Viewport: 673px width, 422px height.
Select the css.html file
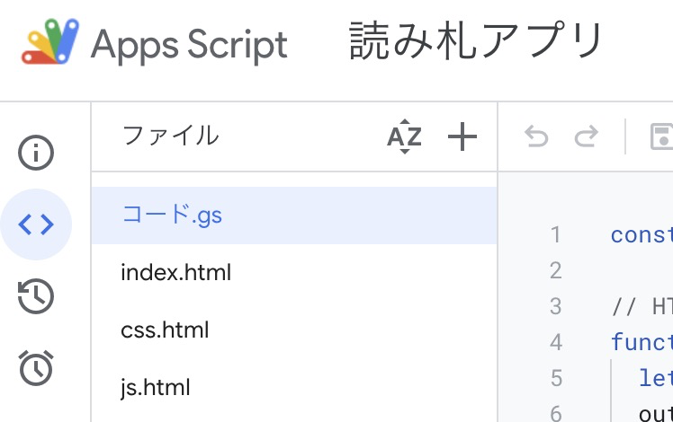[x=165, y=330]
